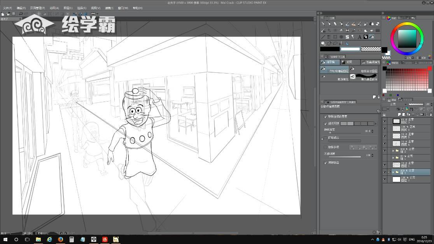Select the water-drop Blend tool icon
The width and height of the screenshot is (434, 244).
(x=372, y=24)
